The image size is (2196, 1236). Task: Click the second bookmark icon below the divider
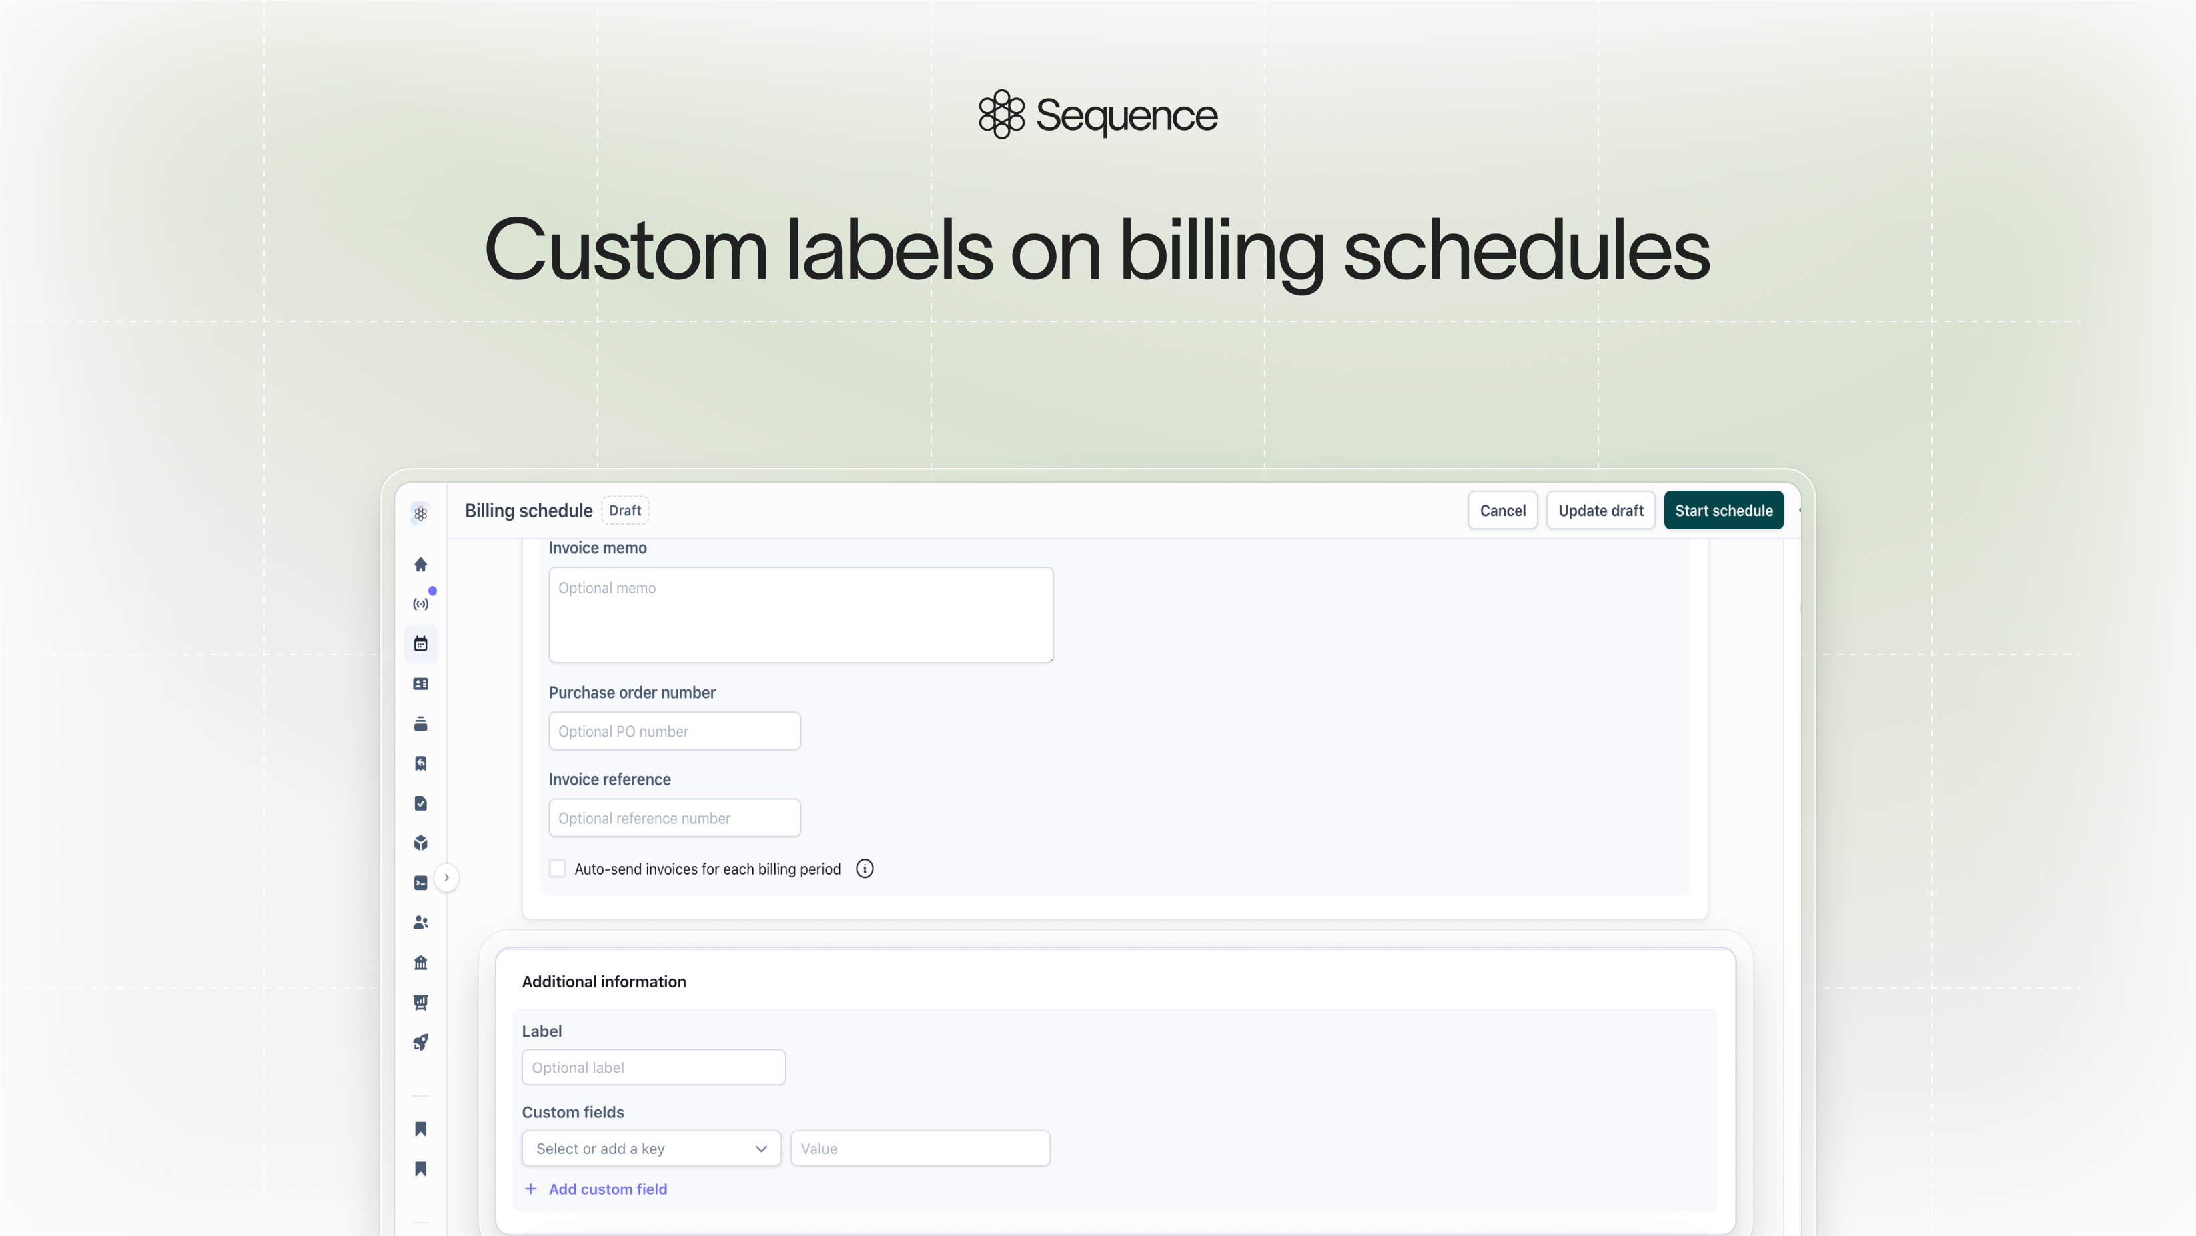(420, 1169)
